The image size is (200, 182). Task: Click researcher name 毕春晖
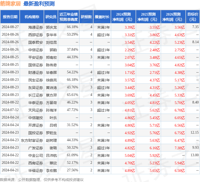51,73
